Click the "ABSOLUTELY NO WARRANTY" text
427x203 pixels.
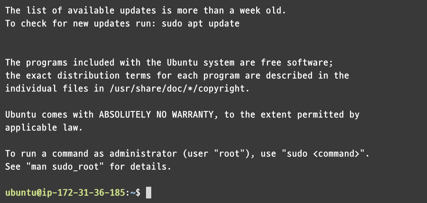[x=156, y=115]
